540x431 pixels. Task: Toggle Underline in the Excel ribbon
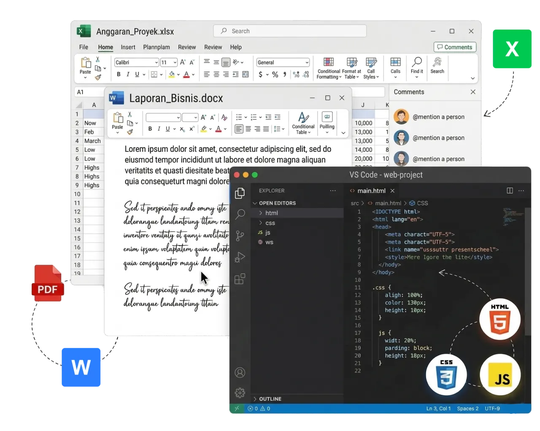click(137, 75)
